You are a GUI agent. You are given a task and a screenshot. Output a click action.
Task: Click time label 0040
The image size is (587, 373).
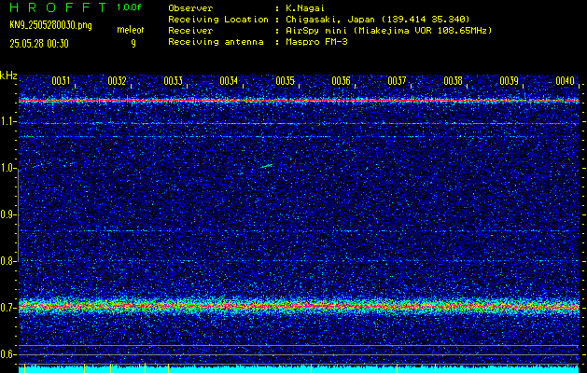(x=565, y=81)
